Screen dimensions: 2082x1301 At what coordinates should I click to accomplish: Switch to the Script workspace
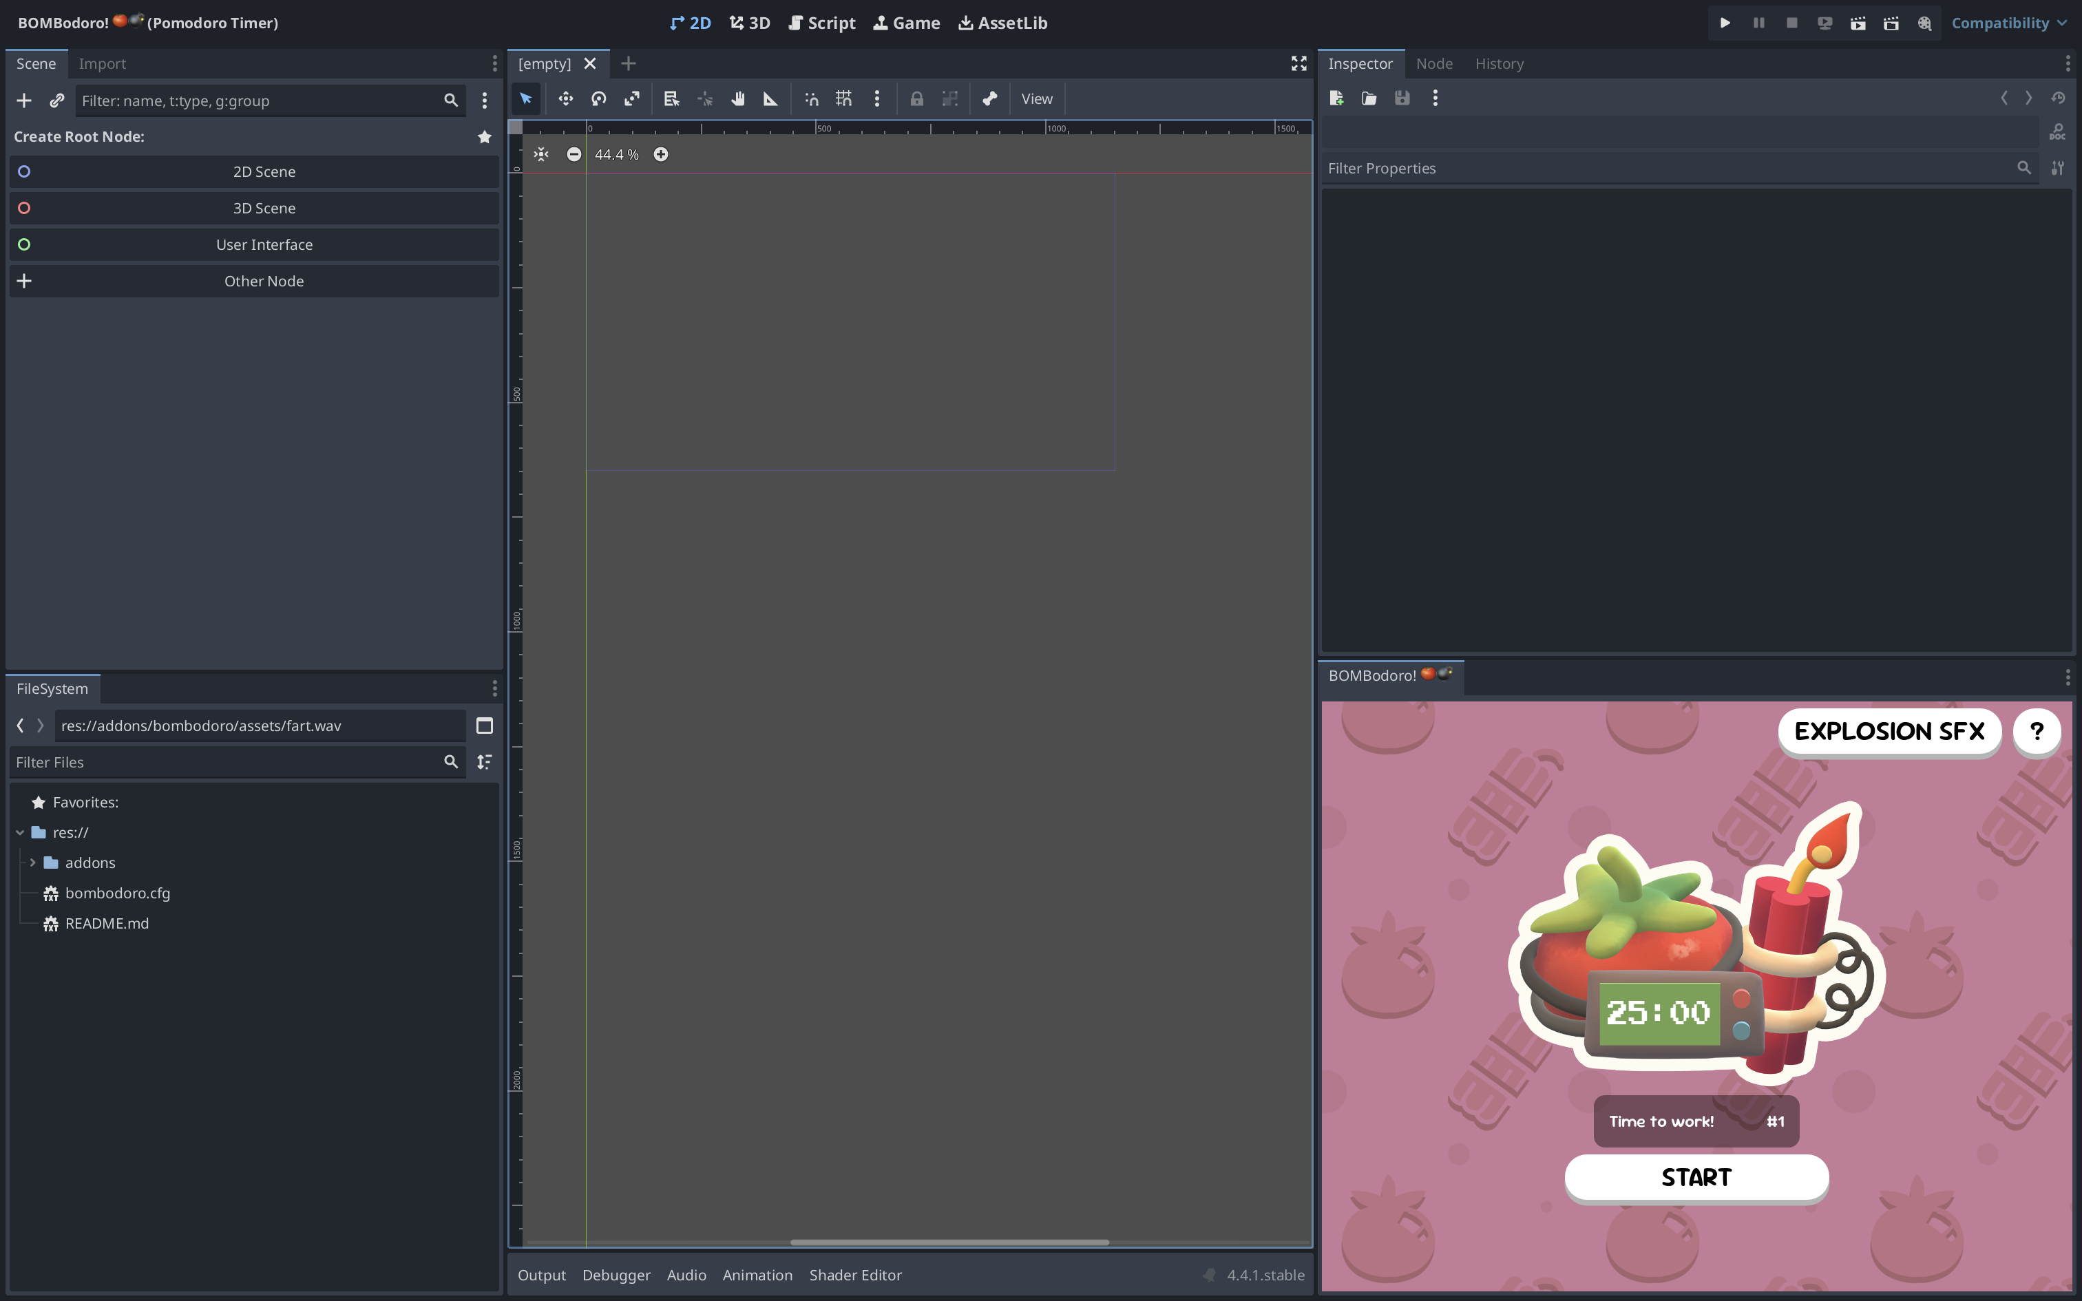821,23
